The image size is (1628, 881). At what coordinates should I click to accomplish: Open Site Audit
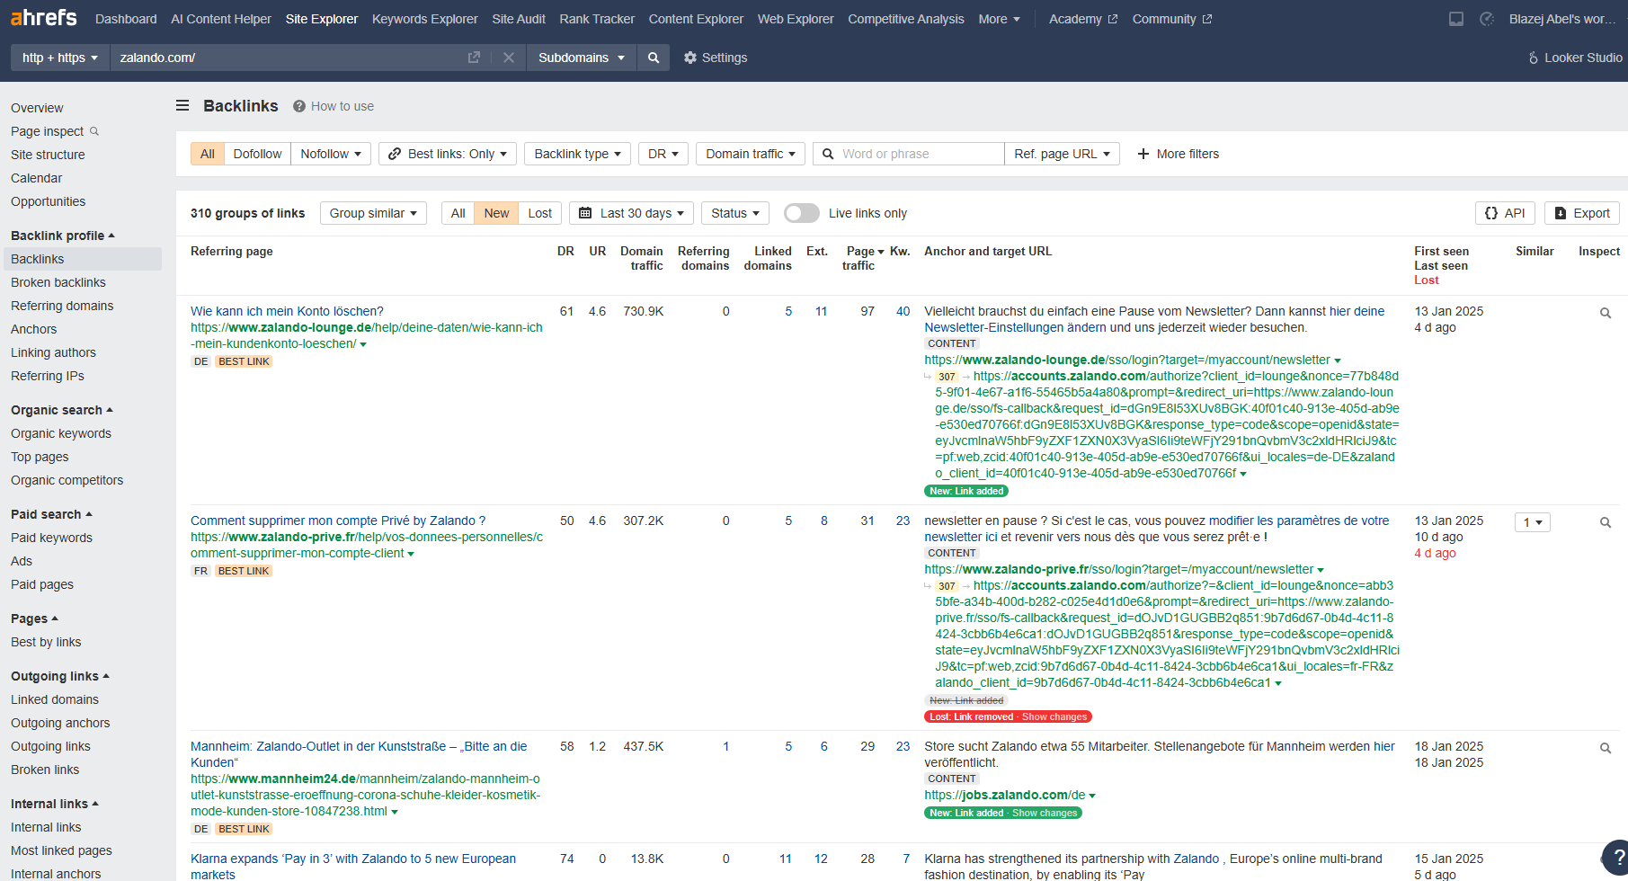point(519,19)
